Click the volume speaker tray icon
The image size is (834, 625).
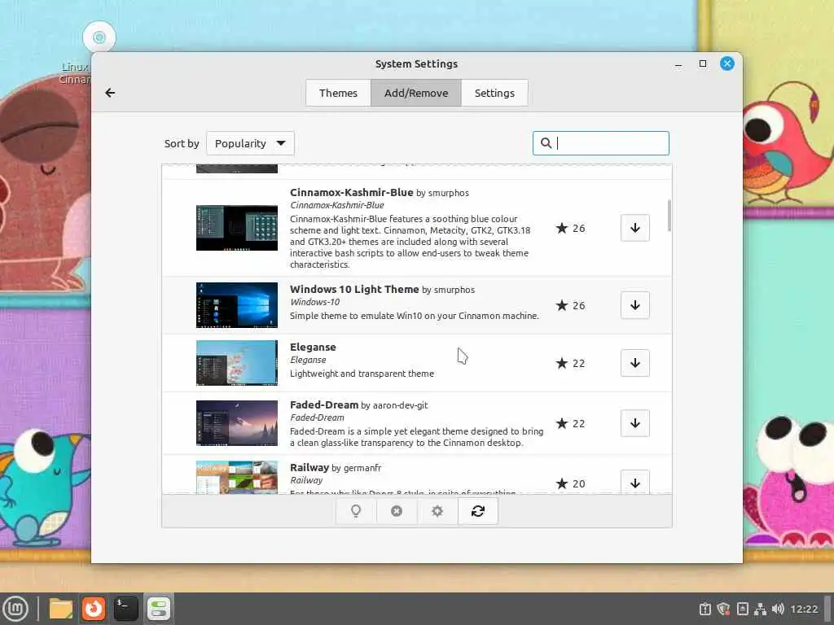(778, 609)
